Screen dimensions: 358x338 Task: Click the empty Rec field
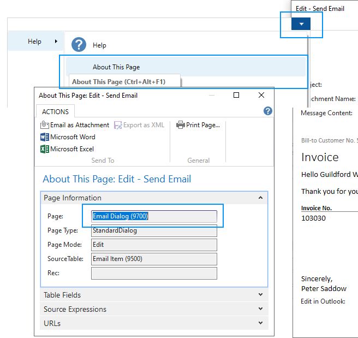pos(154,273)
